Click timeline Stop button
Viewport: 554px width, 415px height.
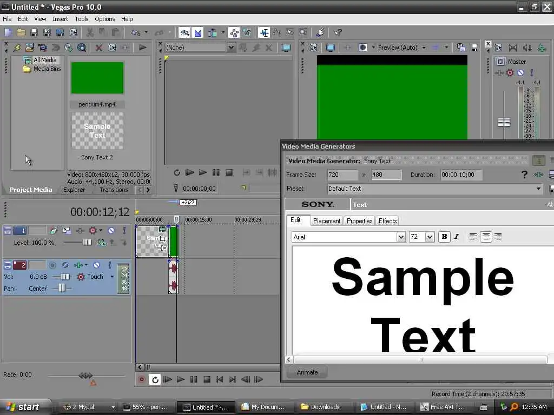point(207,380)
